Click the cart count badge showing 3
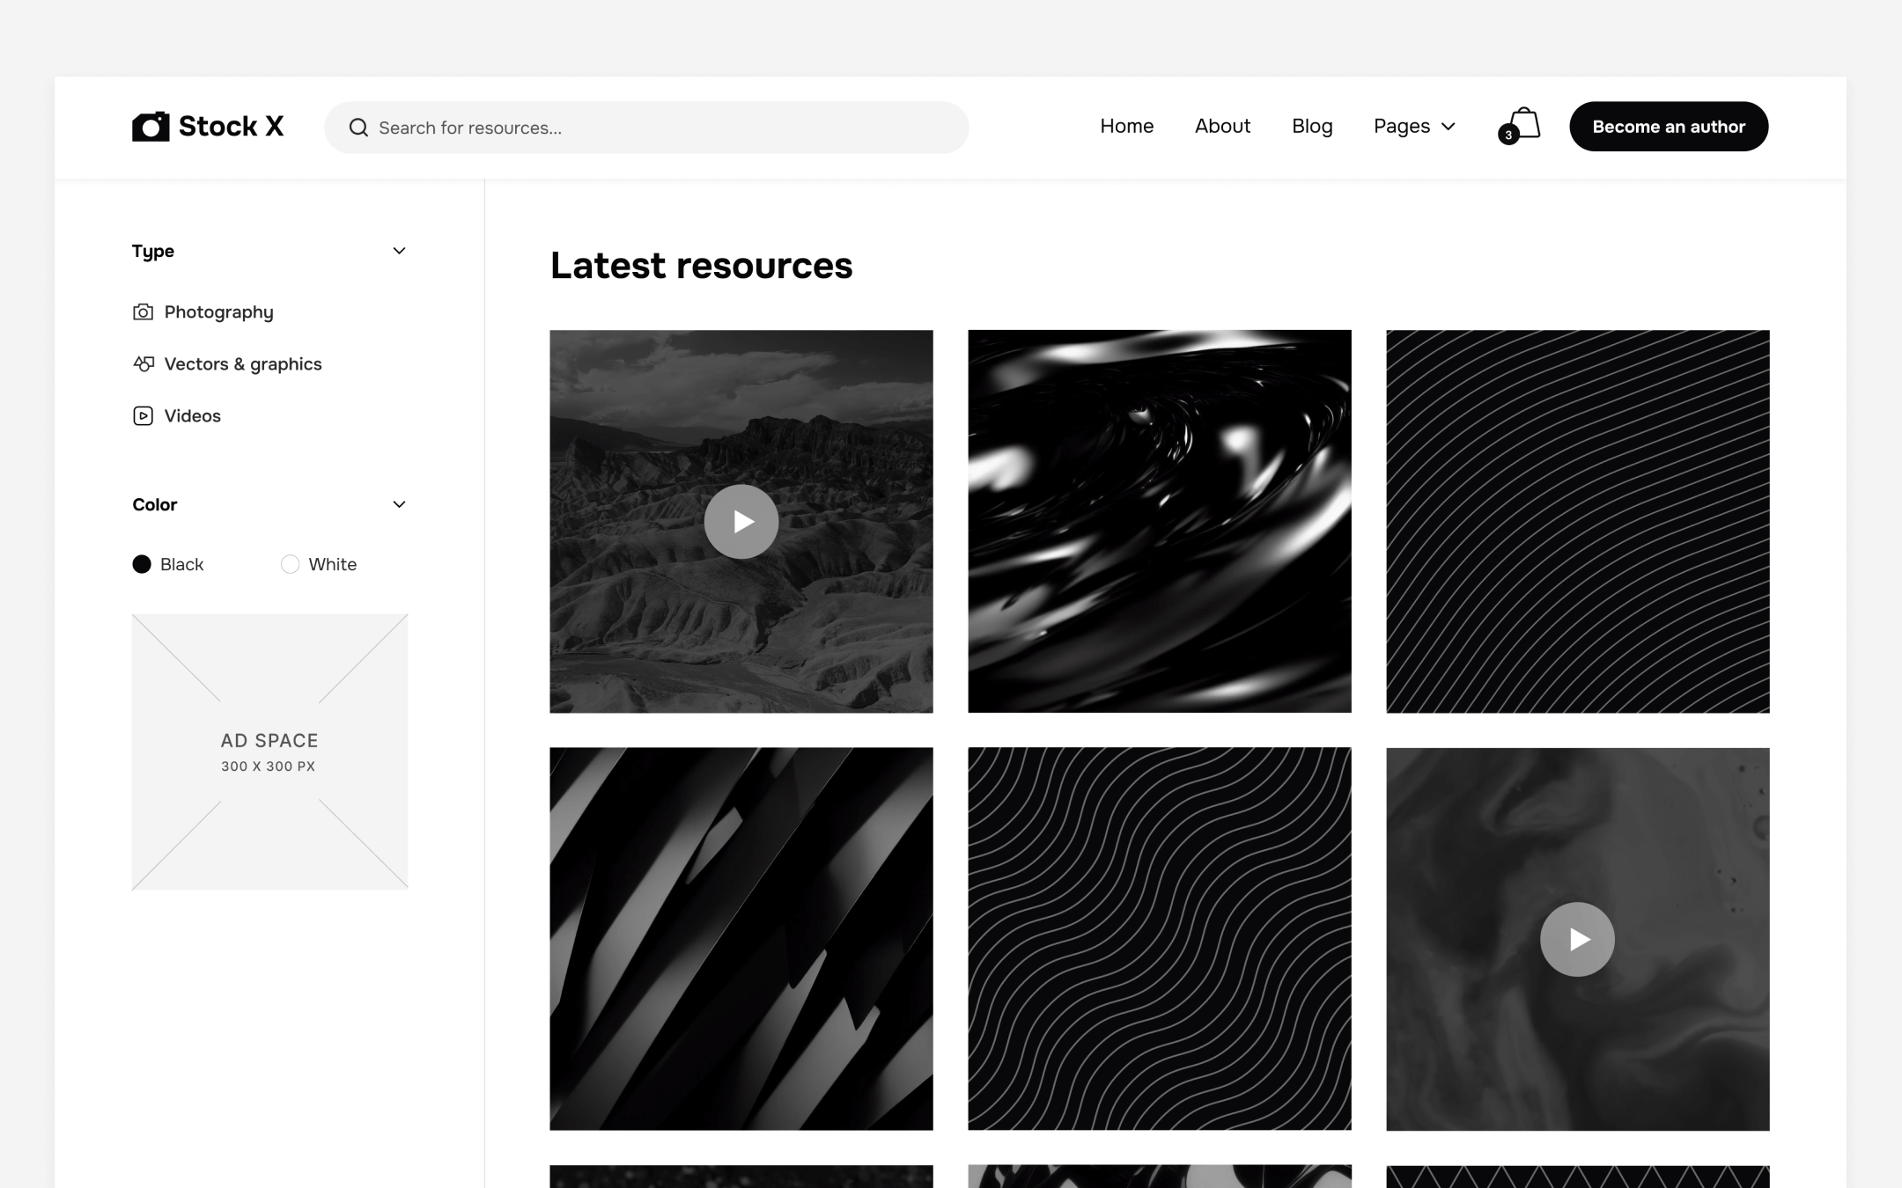Viewport: 1902px width, 1188px height. click(1508, 135)
